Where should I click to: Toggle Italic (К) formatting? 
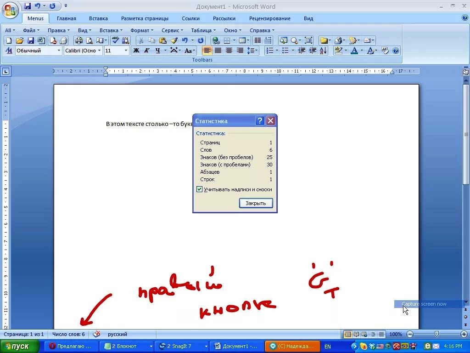(x=146, y=51)
